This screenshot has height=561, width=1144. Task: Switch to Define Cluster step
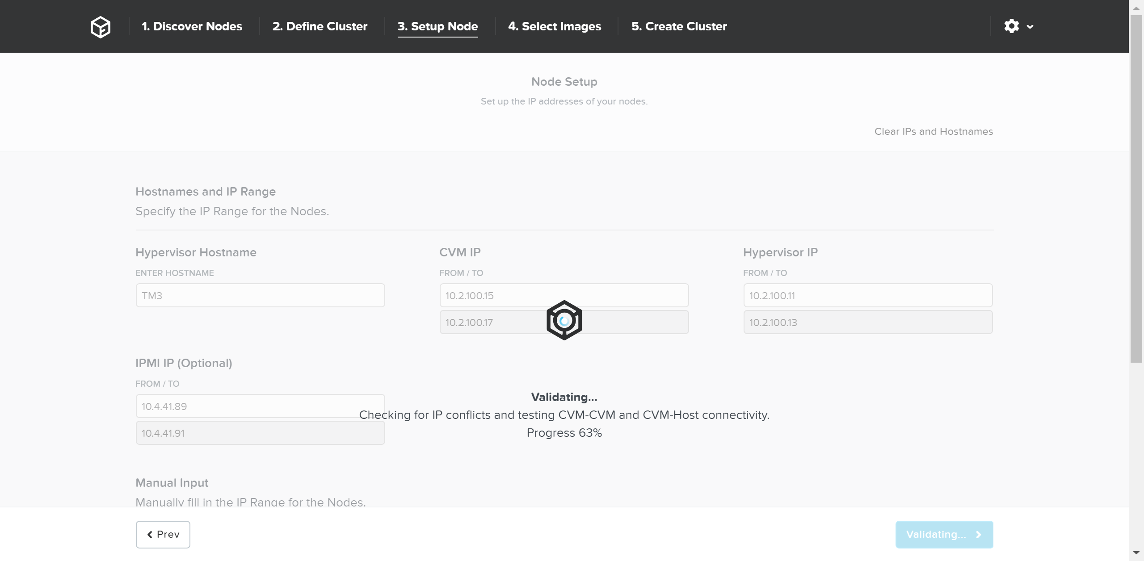point(320,26)
